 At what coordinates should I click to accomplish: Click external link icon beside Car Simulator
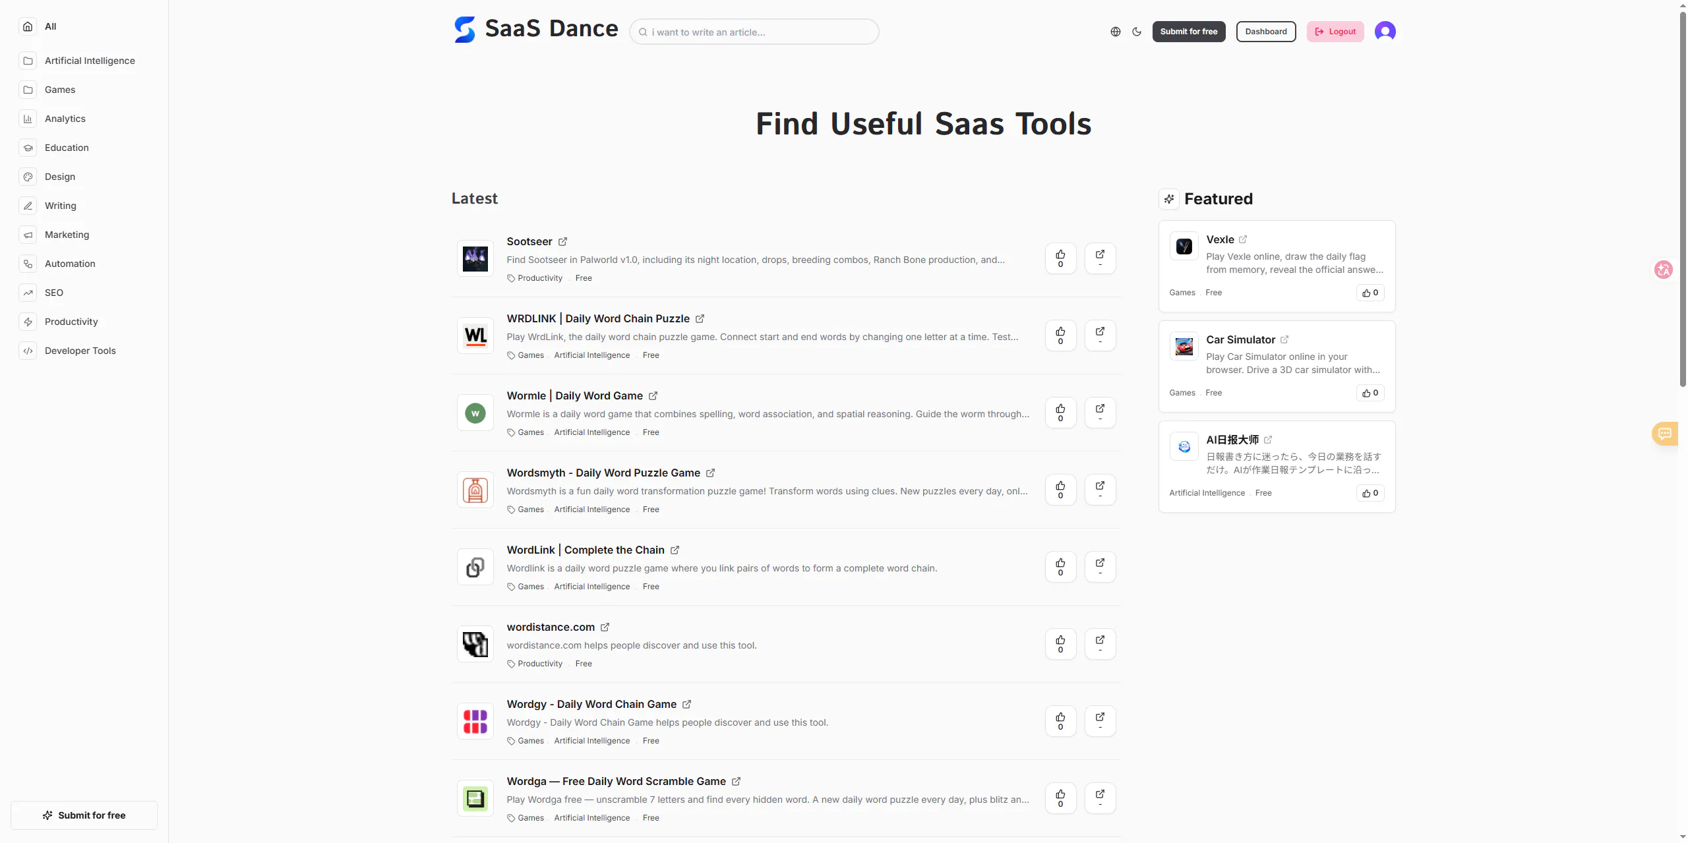click(1284, 339)
